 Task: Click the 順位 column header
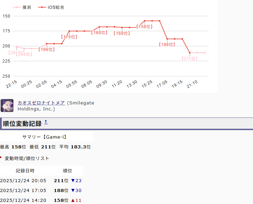[x=67, y=171]
